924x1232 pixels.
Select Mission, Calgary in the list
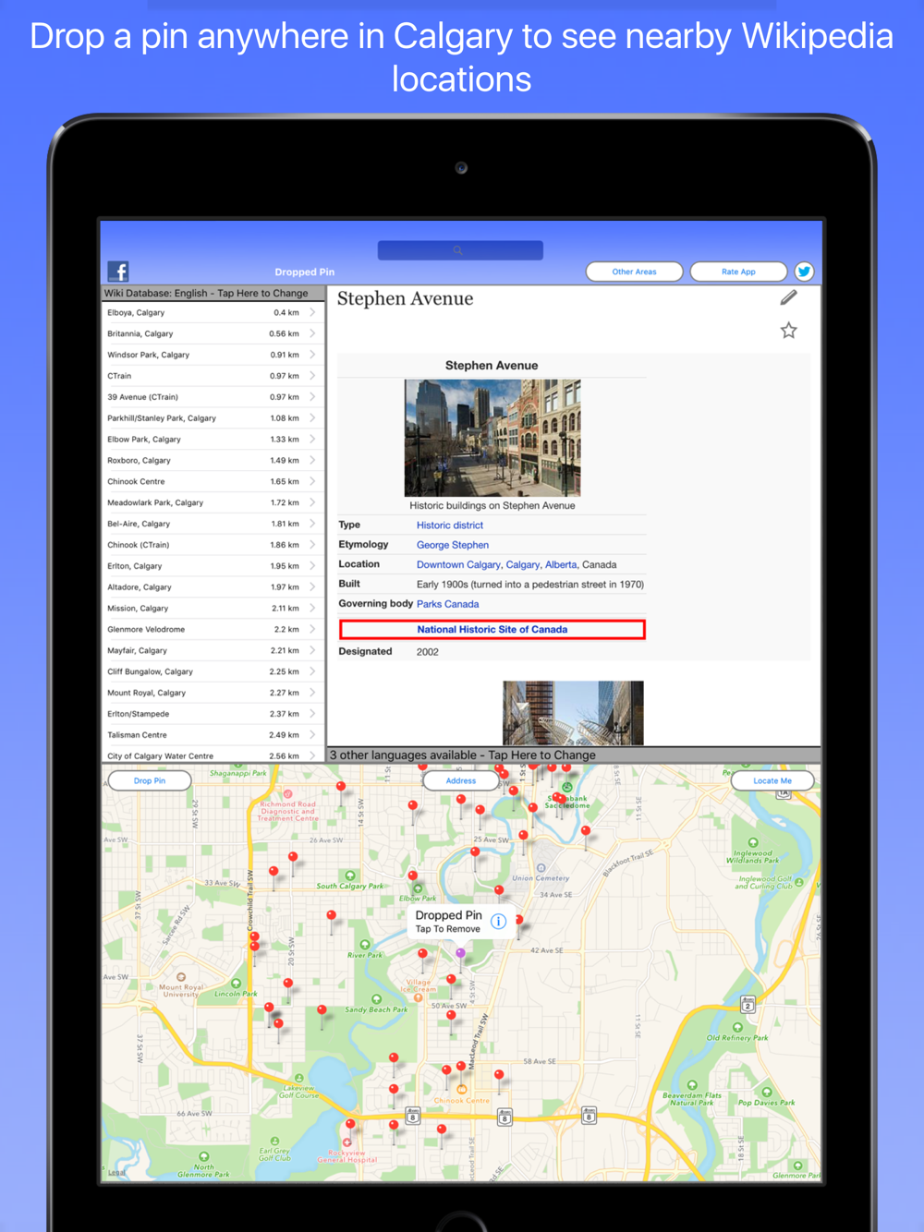pyautogui.click(x=213, y=609)
